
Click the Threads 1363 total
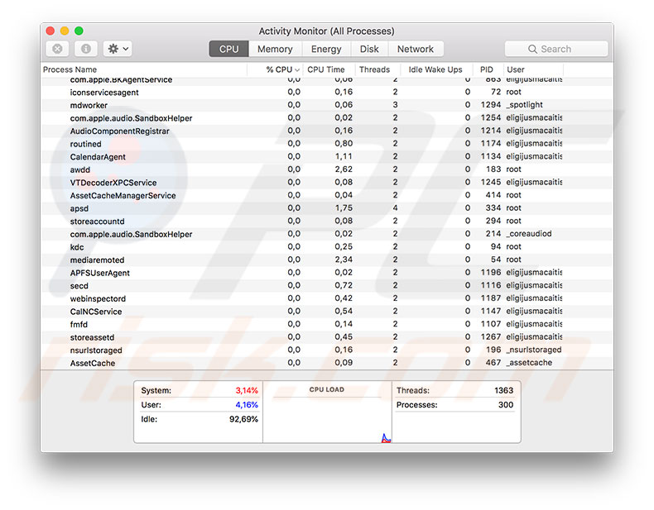504,390
